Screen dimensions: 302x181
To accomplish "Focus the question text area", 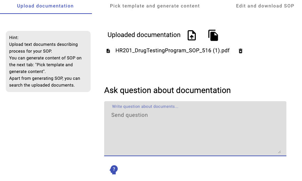I will [x=195, y=132].
